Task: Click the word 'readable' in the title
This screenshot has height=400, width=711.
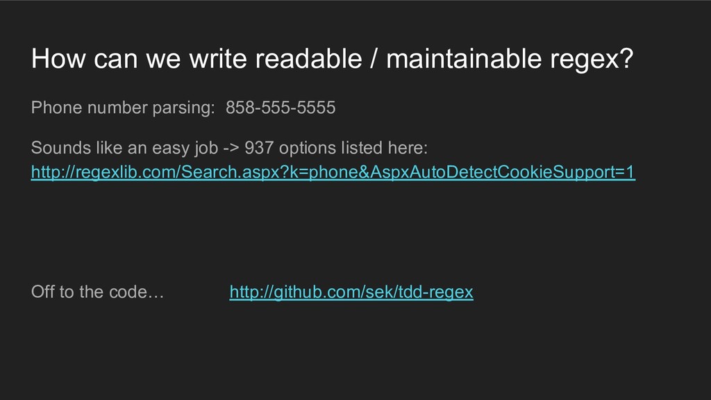Action: click(309, 60)
